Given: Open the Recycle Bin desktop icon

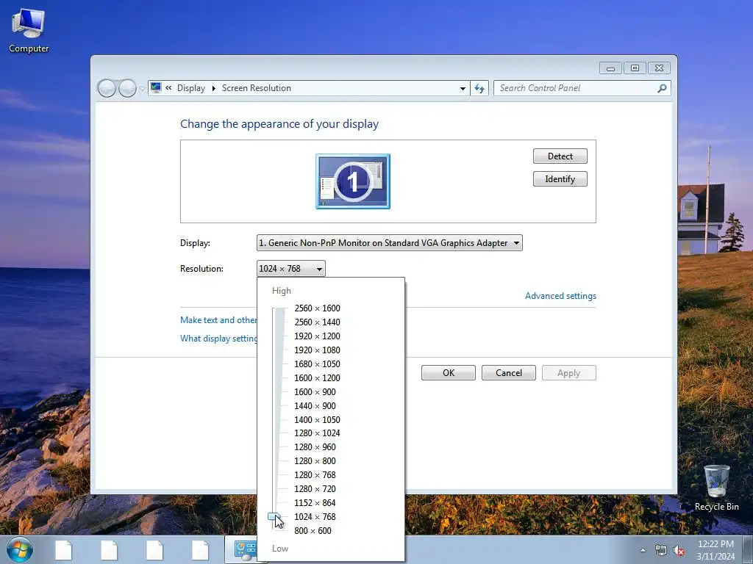Looking at the screenshot, I should 716,488.
